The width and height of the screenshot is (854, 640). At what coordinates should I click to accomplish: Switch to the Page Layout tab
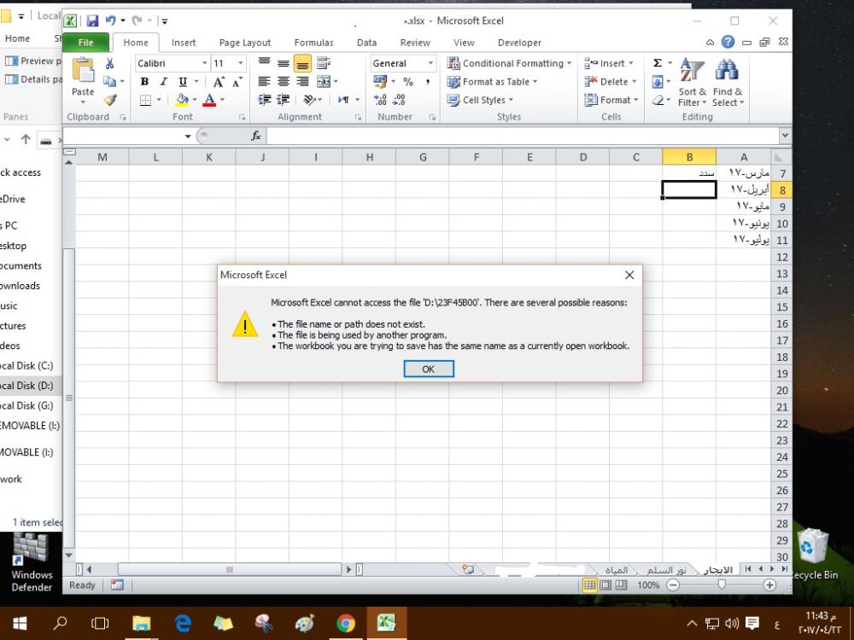click(245, 43)
